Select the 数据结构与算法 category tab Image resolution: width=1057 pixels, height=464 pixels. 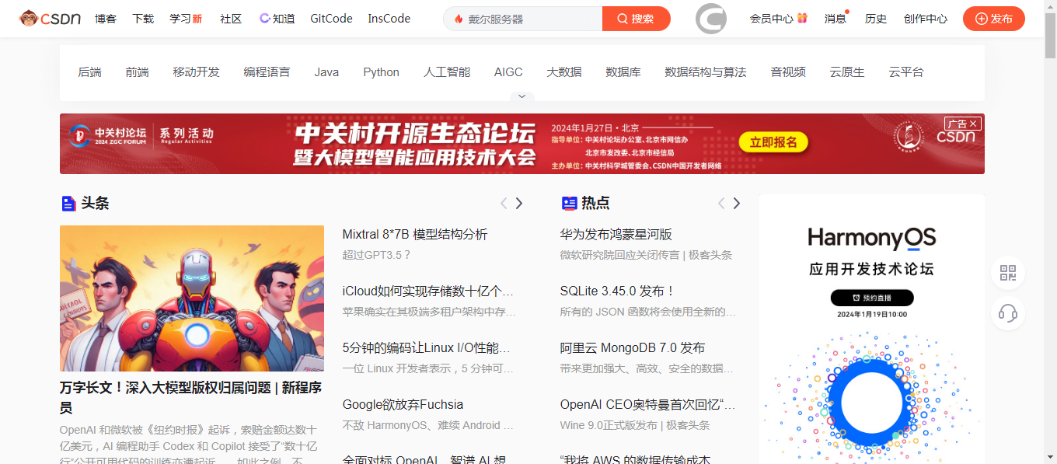tap(706, 72)
